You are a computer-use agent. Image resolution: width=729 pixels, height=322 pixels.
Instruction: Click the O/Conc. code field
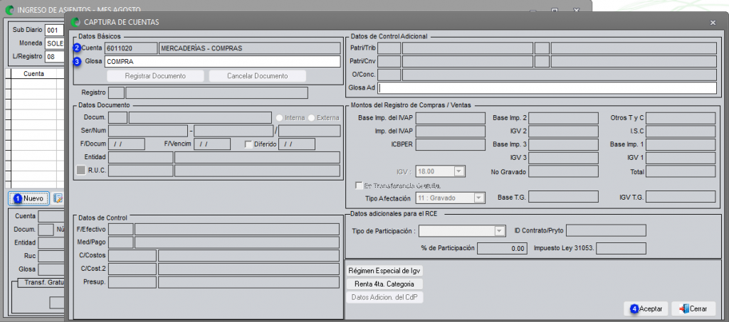(x=390, y=75)
